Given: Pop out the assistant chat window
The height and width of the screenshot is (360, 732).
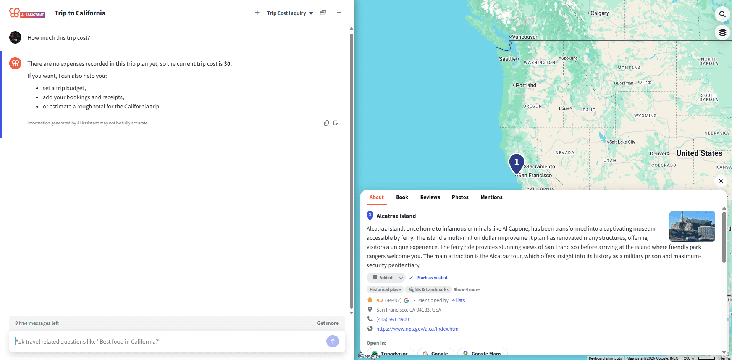Looking at the screenshot, I should pyautogui.click(x=323, y=13).
